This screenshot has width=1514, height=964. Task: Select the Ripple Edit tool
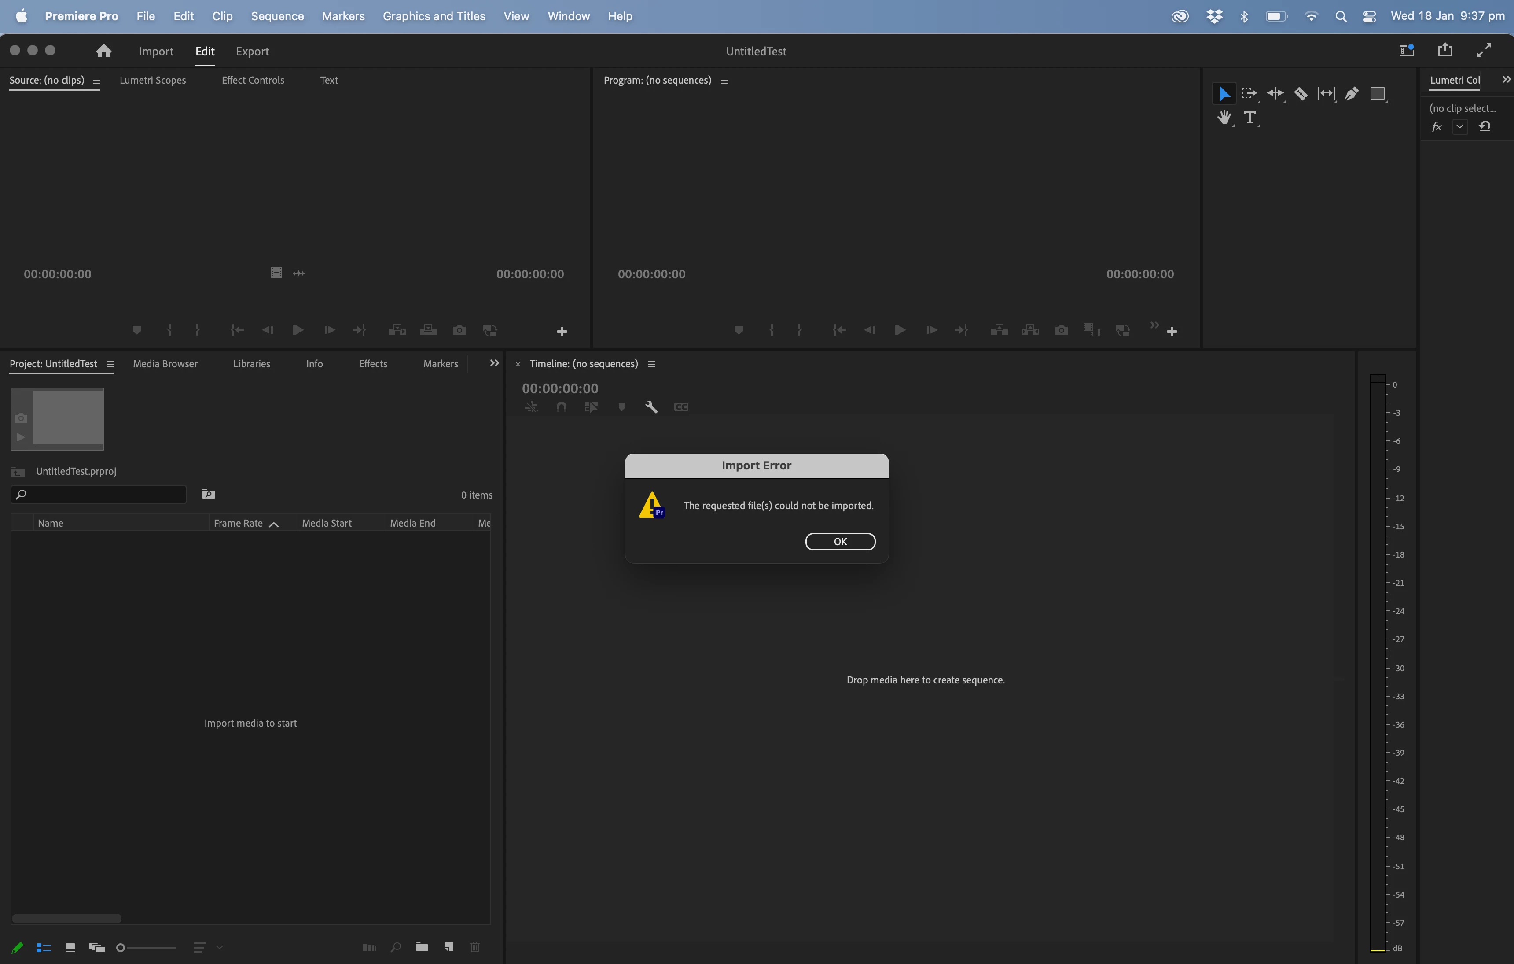[1275, 94]
